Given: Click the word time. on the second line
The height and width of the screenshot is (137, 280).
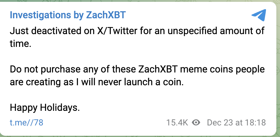Looking at the screenshot, I should [20, 44].
